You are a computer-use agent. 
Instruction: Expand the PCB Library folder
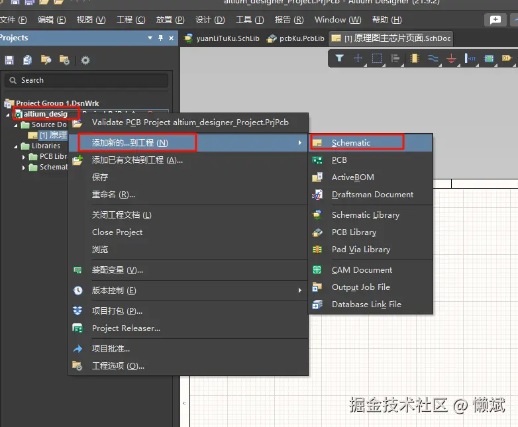pos(23,157)
